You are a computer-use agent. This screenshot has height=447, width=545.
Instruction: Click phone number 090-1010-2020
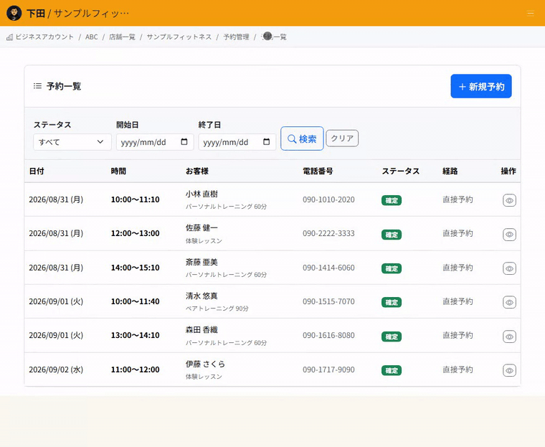(328, 199)
